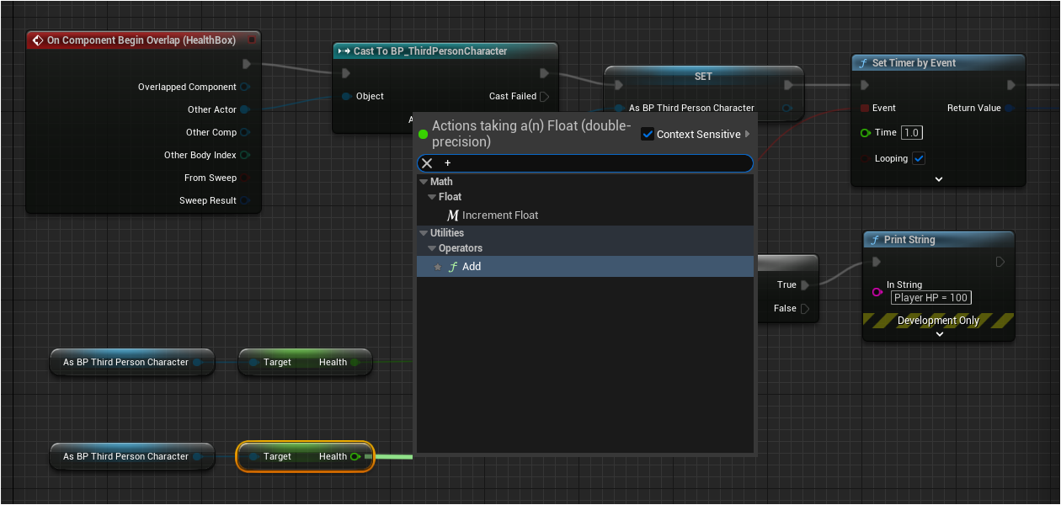Select the On Component Begin Overlap node title
The height and width of the screenshot is (505, 1061).
coord(141,40)
